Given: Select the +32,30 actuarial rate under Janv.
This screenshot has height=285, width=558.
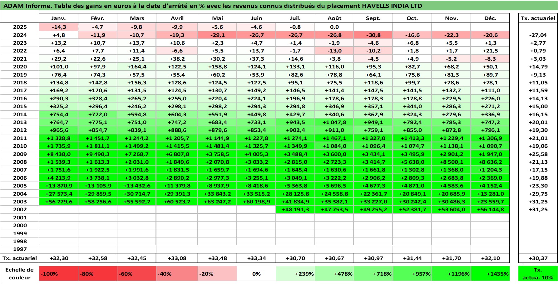Looking at the screenshot, I should point(58,258).
